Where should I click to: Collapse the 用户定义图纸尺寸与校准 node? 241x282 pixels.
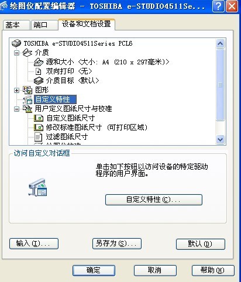17,109
